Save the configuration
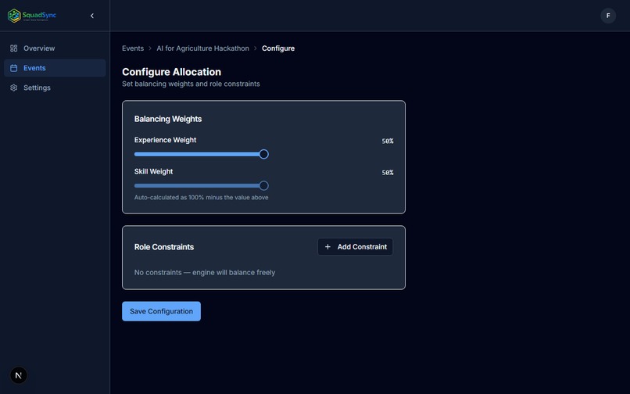Viewport: 630px width, 394px height. 162,311
